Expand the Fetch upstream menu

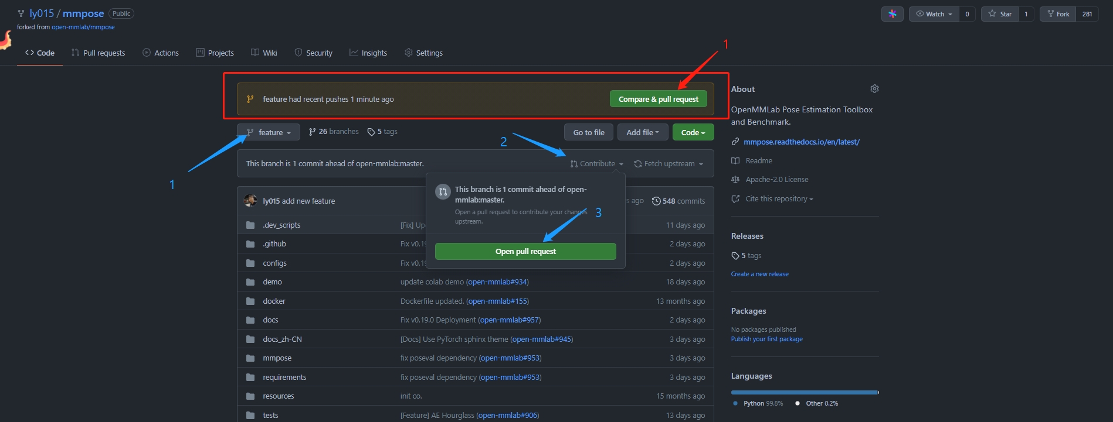click(x=669, y=164)
